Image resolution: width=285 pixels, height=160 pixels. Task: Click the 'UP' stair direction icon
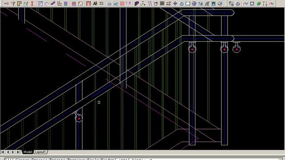pos(116,4)
